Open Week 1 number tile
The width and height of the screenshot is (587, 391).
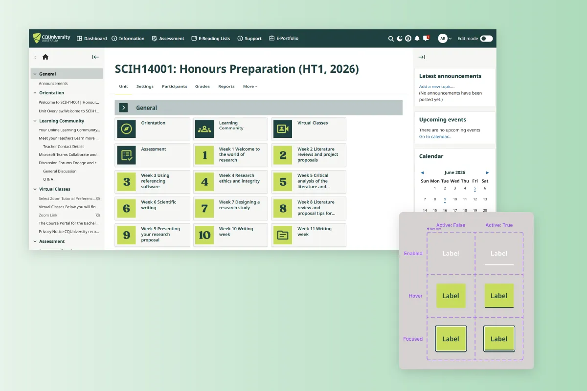[x=204, y=155]
